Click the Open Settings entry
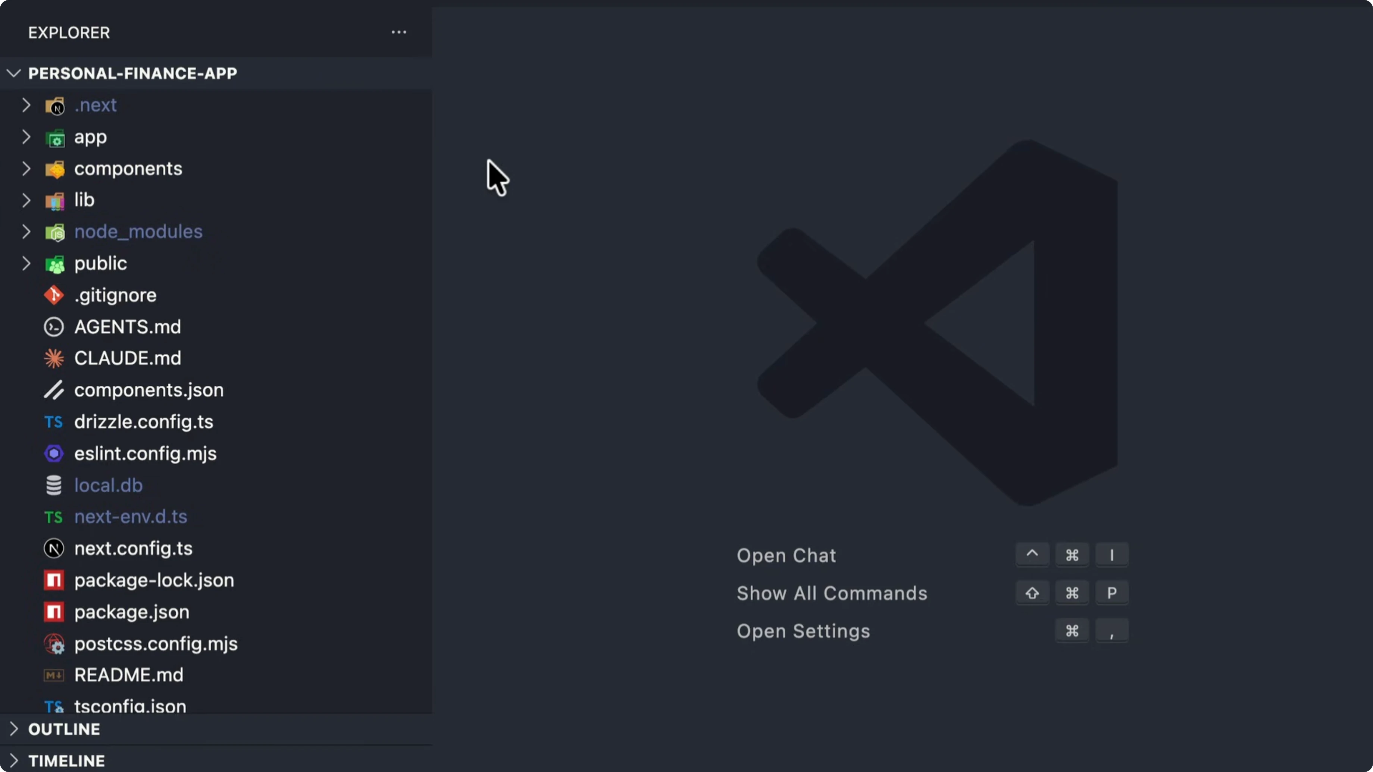The image size is (1373, 772). click(x=803, y=631)
